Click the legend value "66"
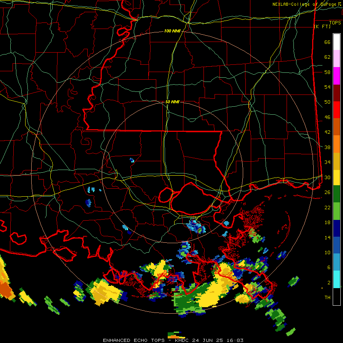This screenshot has width=343, height=343. tap(327, 42)
